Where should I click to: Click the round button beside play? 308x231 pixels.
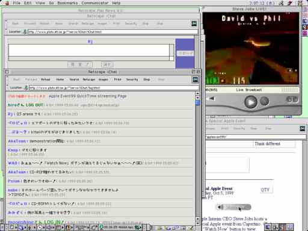pos(264,101)
